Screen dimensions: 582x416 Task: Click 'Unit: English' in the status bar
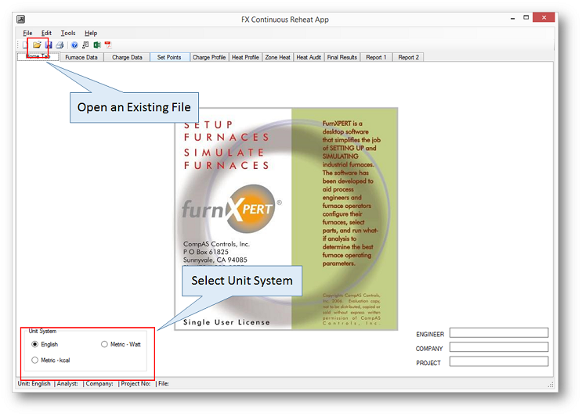point(34,383)
